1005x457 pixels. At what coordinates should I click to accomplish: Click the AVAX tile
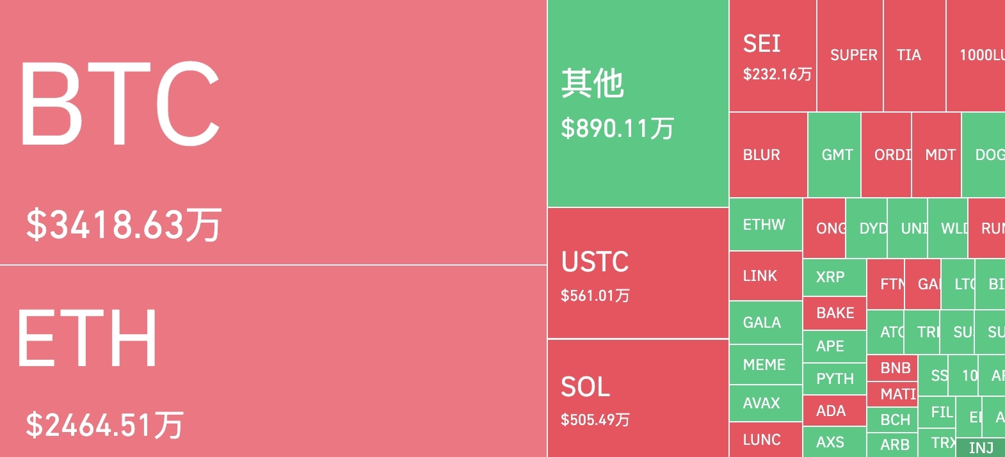[x=766, y=403]
